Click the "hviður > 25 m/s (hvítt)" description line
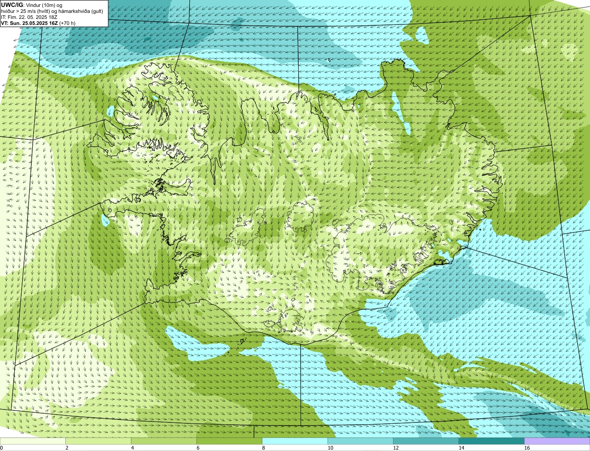The image size is (590, 451). tap(52, 11)
